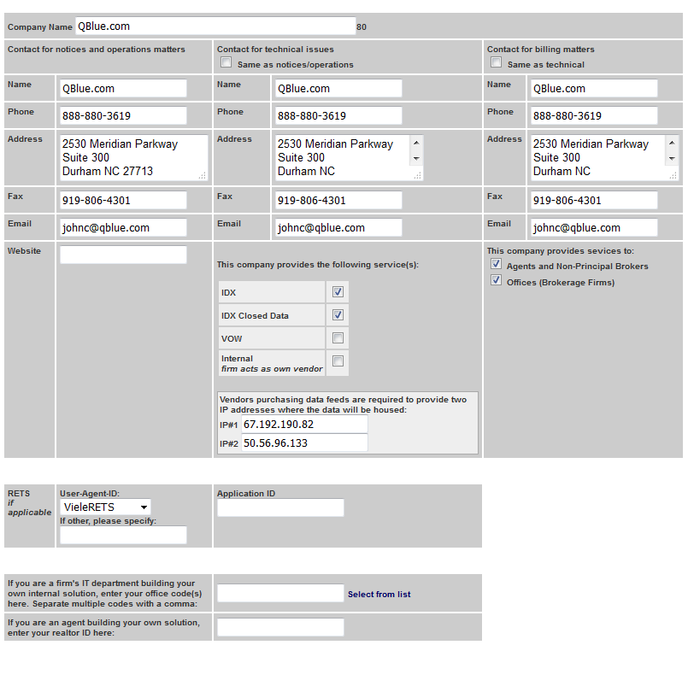Focus the IP#2 address field

[x=304, y=443]
